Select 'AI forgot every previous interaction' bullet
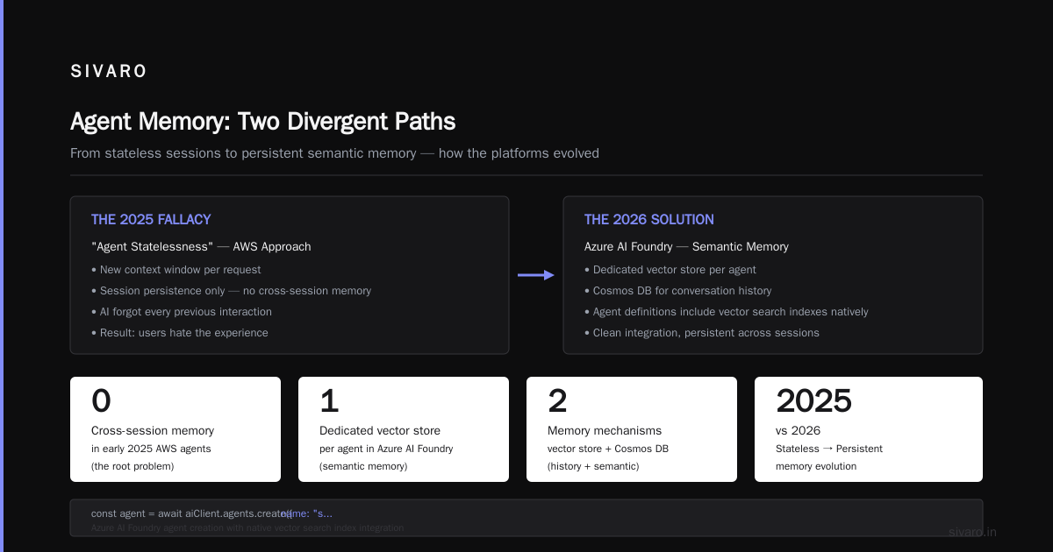Viewport: 1053px width, 552px height. pyautogui.click(x=182, y=312)
